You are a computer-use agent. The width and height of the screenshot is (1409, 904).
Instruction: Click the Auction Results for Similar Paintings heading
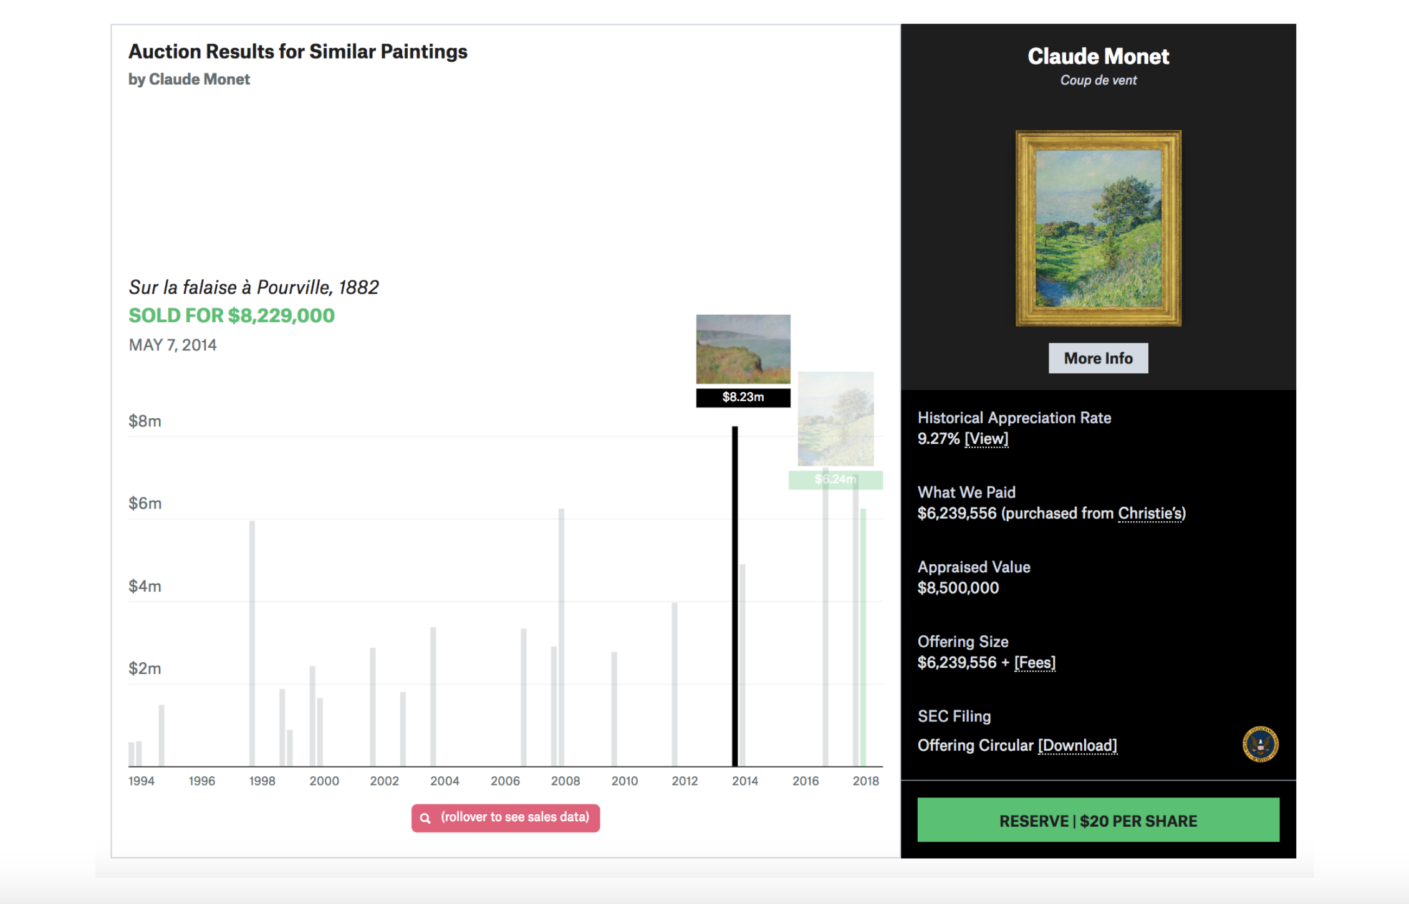298,52
